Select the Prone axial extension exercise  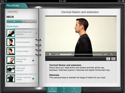click(22, 69)
